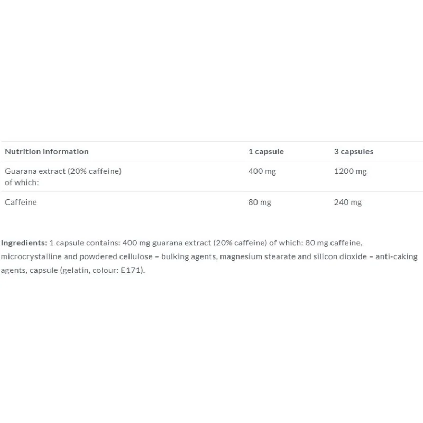Select the 80 mg caffeine value
This screenshot has width=423, height=423.
pos(260,203)
